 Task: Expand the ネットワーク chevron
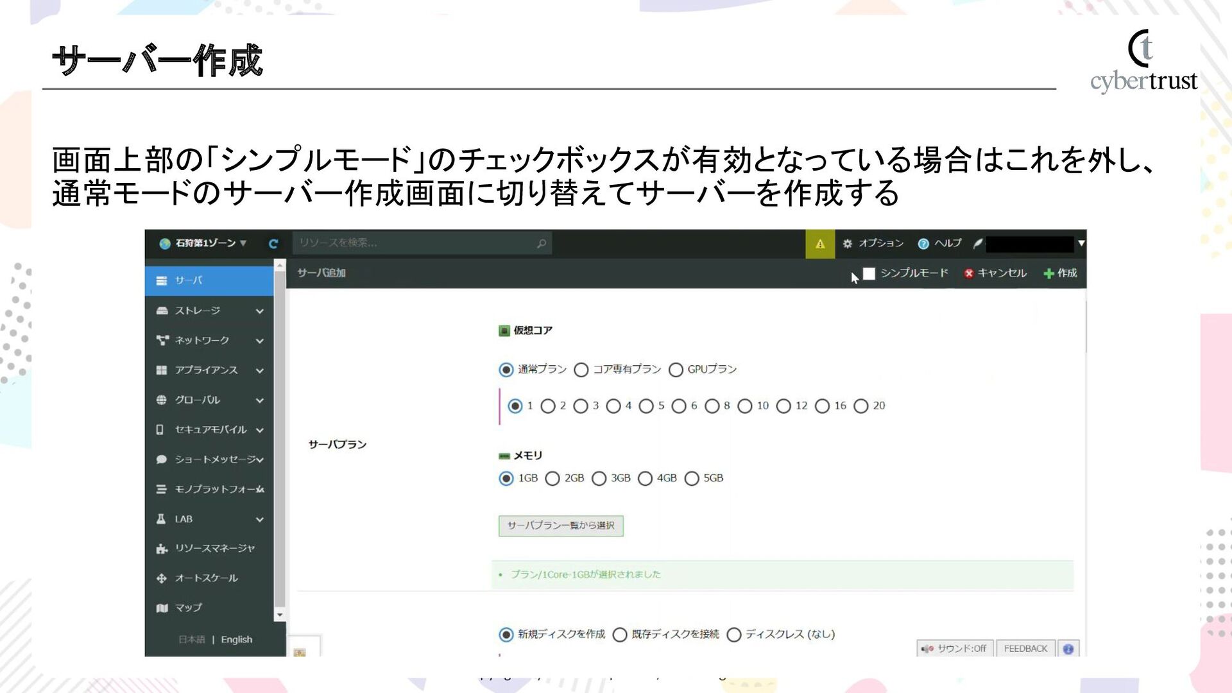260,341
